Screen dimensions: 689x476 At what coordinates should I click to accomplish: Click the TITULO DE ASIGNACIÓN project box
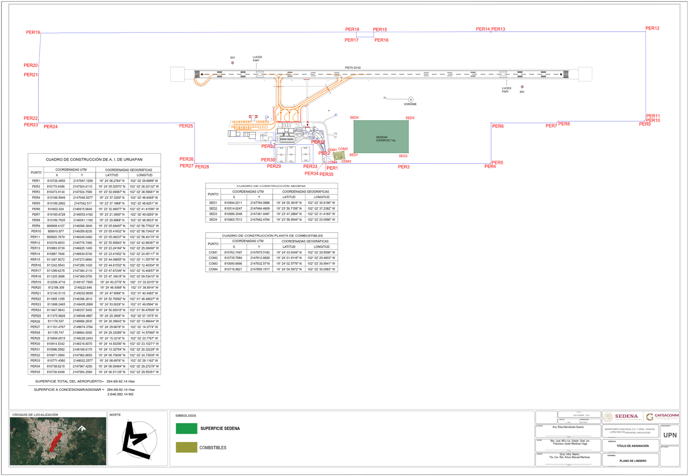632,446
